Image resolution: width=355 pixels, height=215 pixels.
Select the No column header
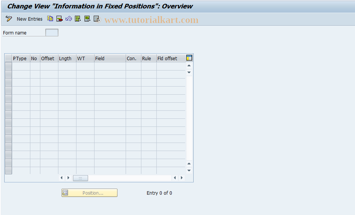(x=35, y=59)
